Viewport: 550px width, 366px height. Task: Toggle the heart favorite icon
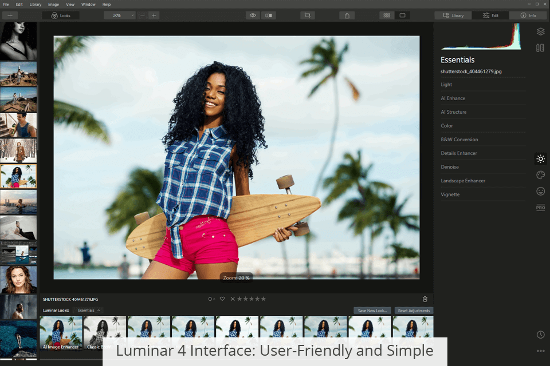(222, 299)
